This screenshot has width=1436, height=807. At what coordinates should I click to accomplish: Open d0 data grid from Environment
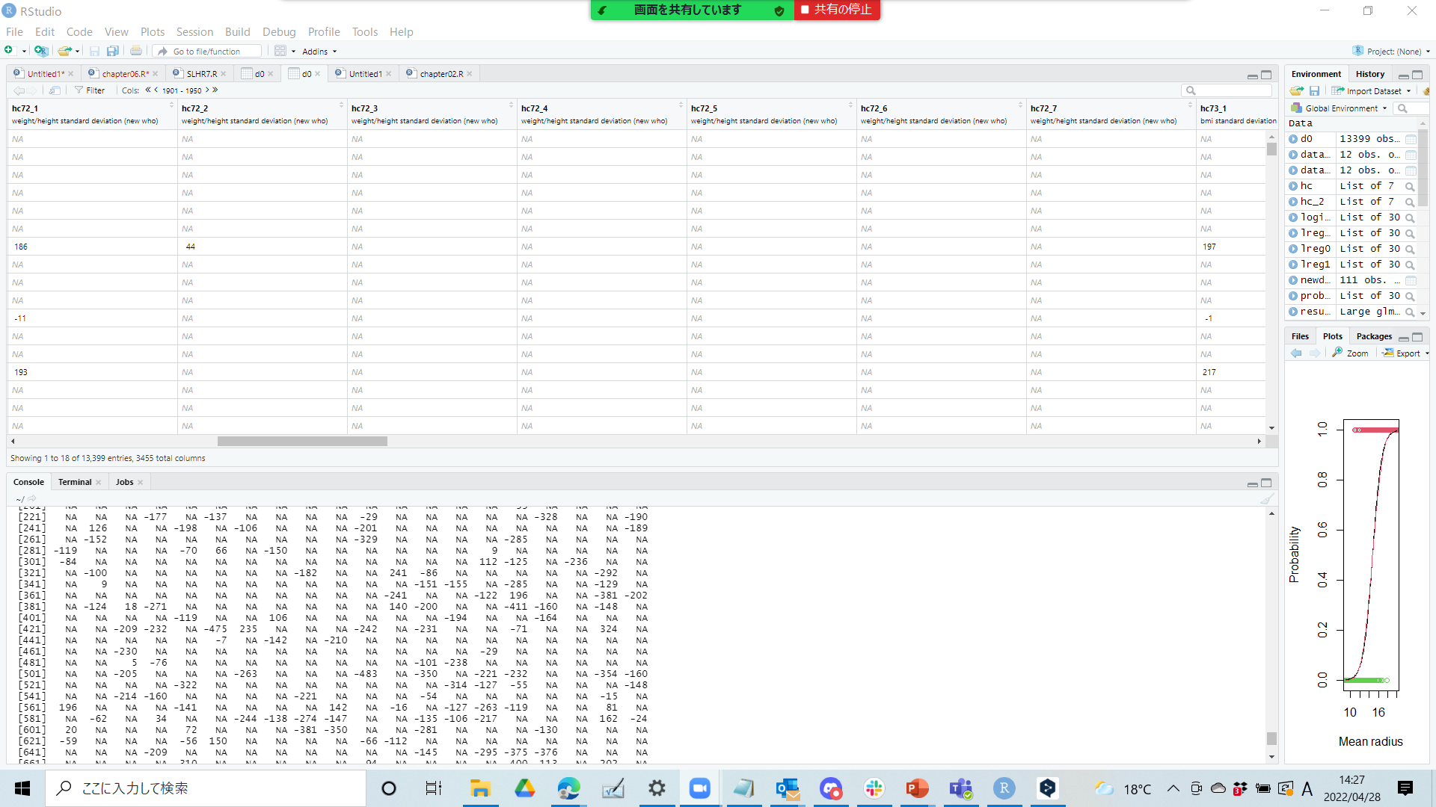[1411, 139]
